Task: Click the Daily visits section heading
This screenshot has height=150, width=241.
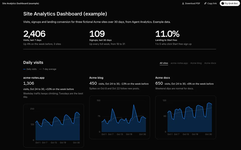Action: point(33,62)
